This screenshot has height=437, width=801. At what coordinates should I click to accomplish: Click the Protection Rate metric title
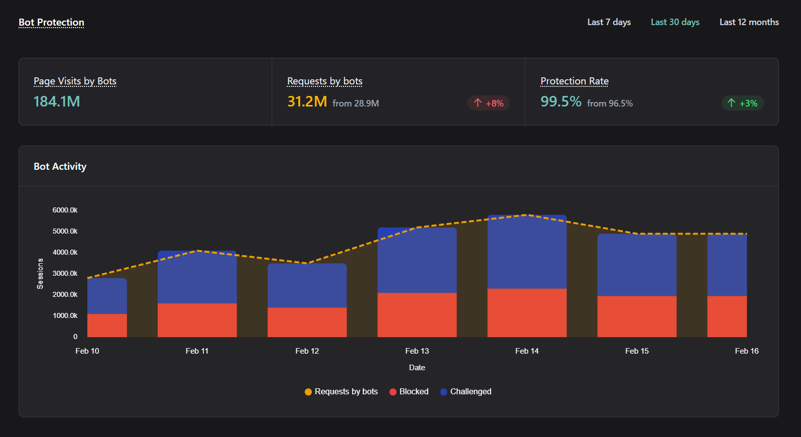(574, 81)
